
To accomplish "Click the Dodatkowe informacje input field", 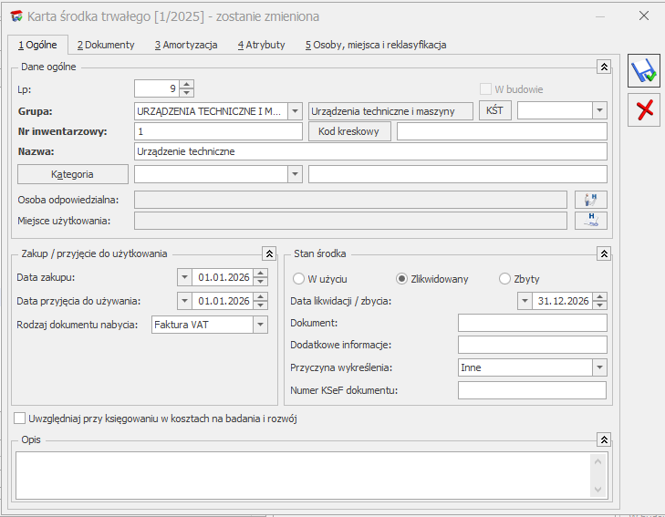I will [x=532, y=345].
